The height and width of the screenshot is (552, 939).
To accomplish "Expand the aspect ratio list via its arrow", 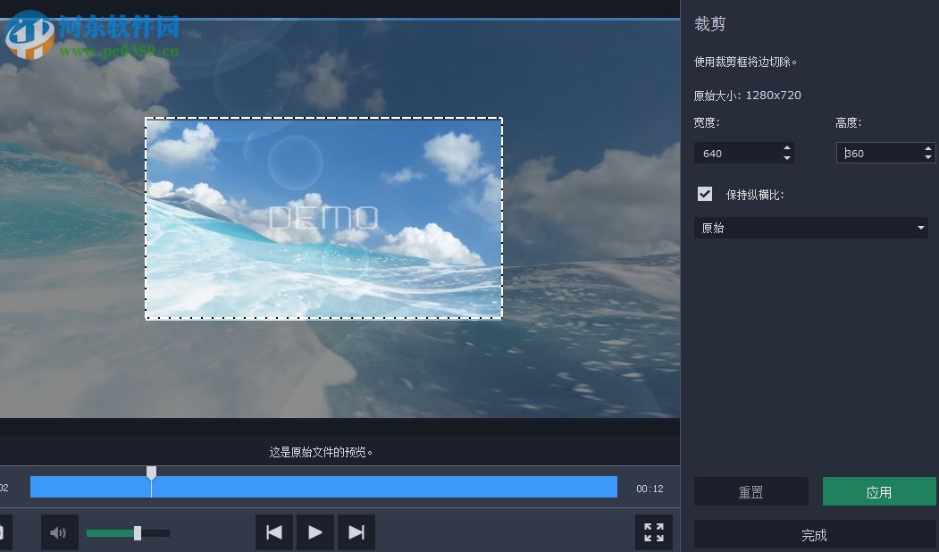I will (x=920, y=228).
